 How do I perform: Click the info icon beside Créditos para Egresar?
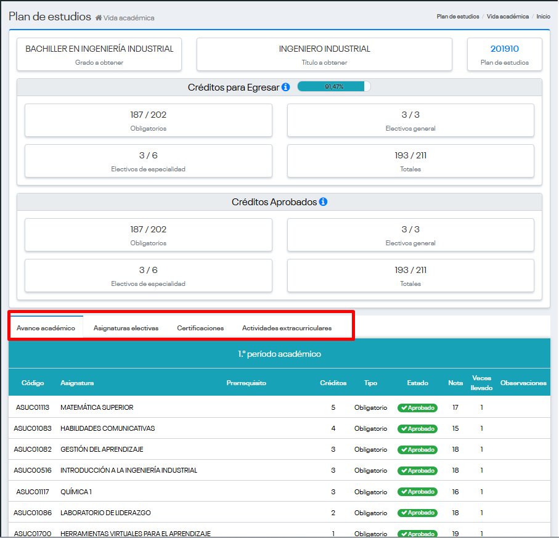[285, 88]
